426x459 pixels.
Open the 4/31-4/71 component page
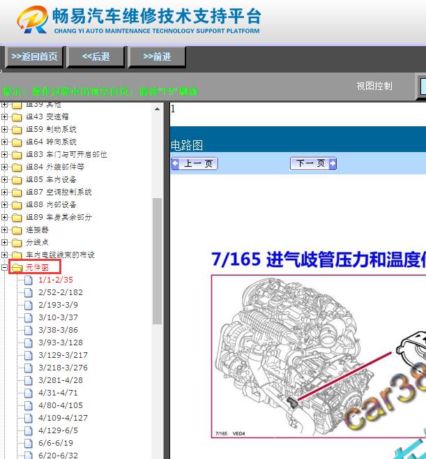tap(58, 393)
